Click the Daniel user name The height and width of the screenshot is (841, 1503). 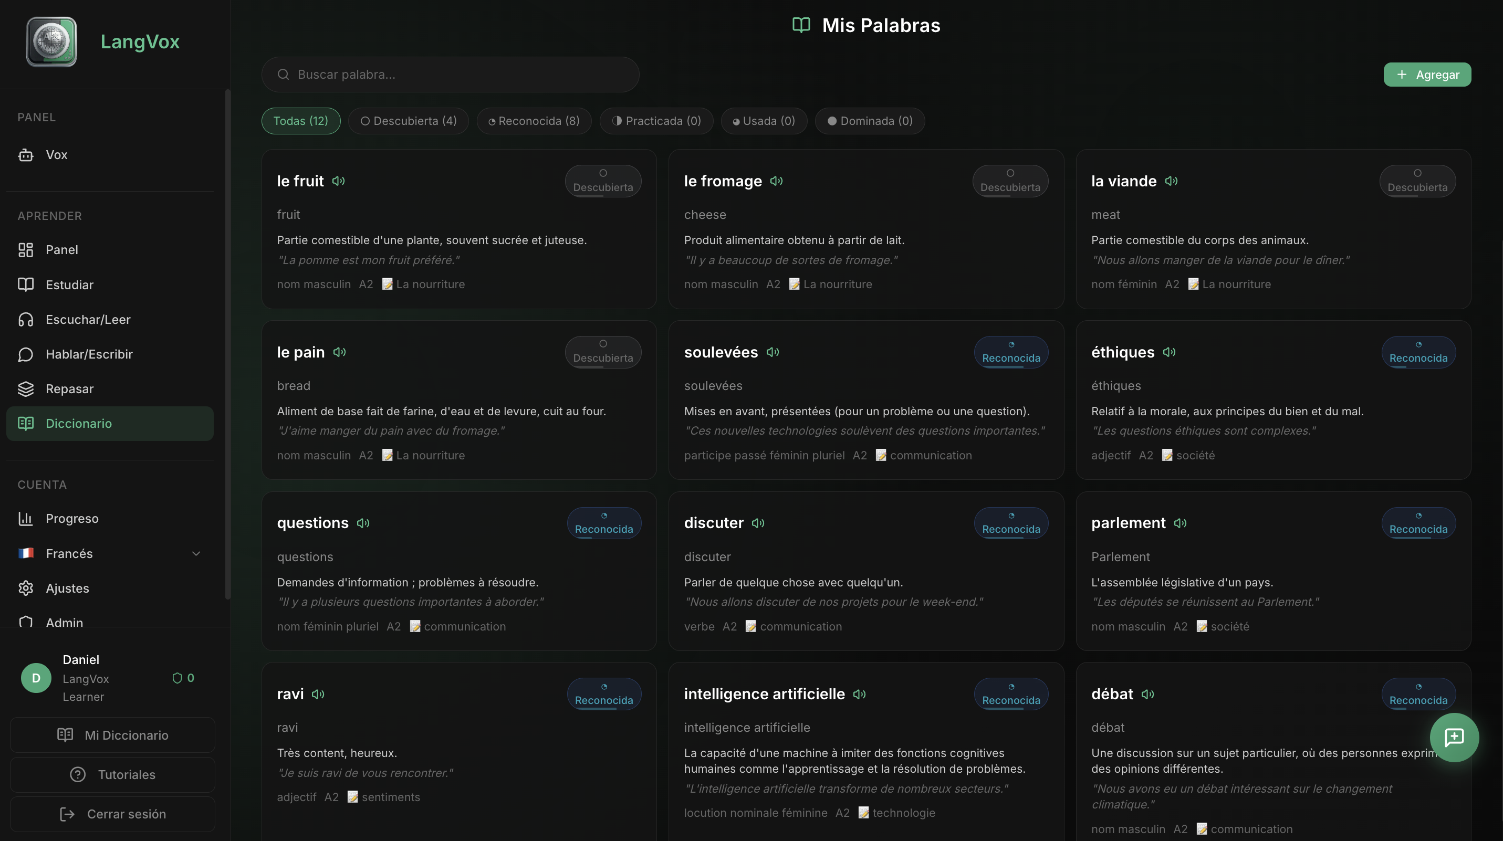click(x=81, y=659)
